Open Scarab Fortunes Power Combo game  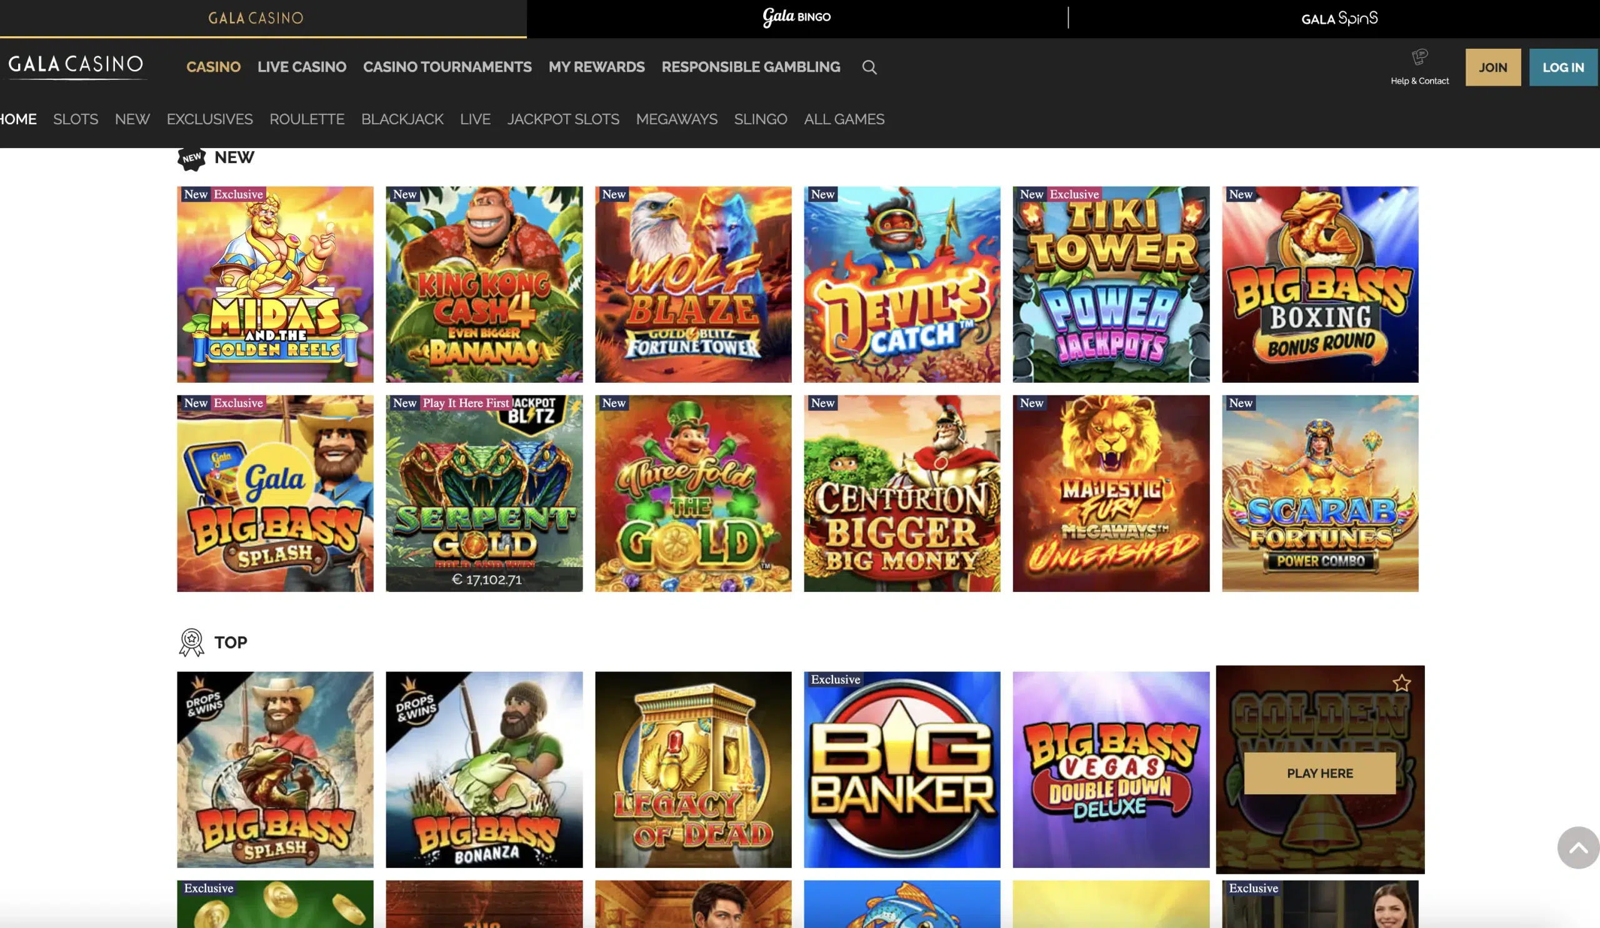coord(1320,493)
